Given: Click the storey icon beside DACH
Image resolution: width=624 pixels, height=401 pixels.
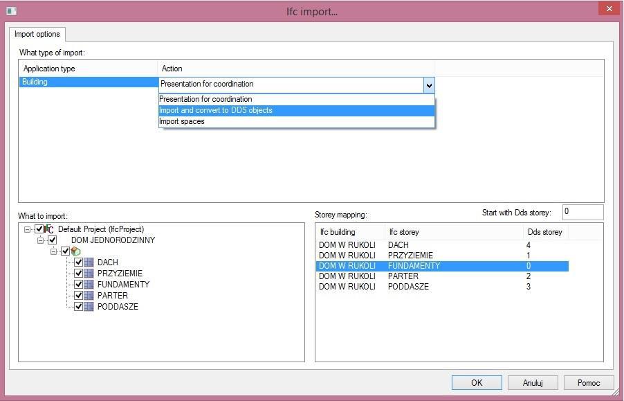Looking at the screenshot, I should pyautogui.click(x=89, y=262).
